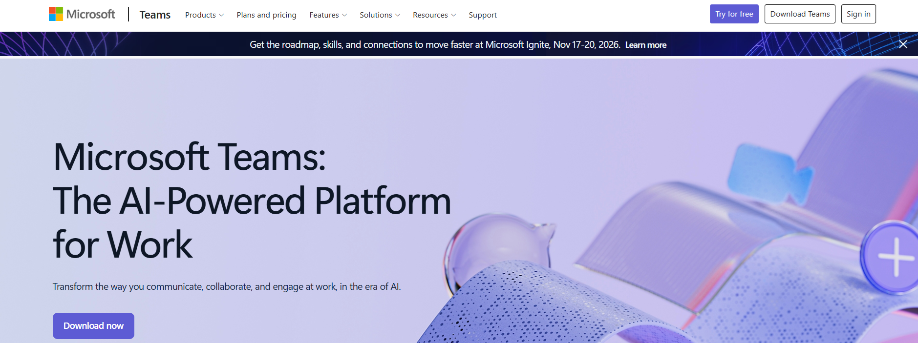Expand the Resources dropdown menu

(x=434, y=15)
